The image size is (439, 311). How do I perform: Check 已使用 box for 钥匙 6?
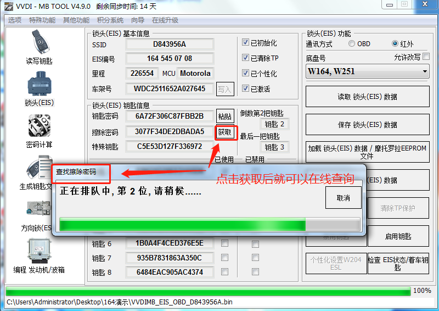pos(224,243)
